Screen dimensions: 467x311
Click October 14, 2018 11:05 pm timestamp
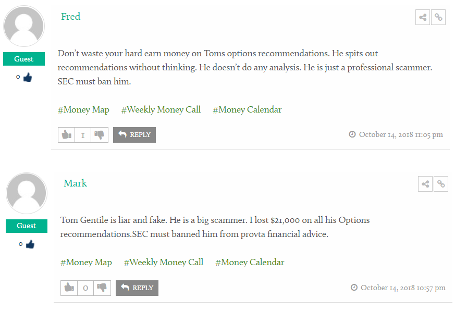coord(401,134)
